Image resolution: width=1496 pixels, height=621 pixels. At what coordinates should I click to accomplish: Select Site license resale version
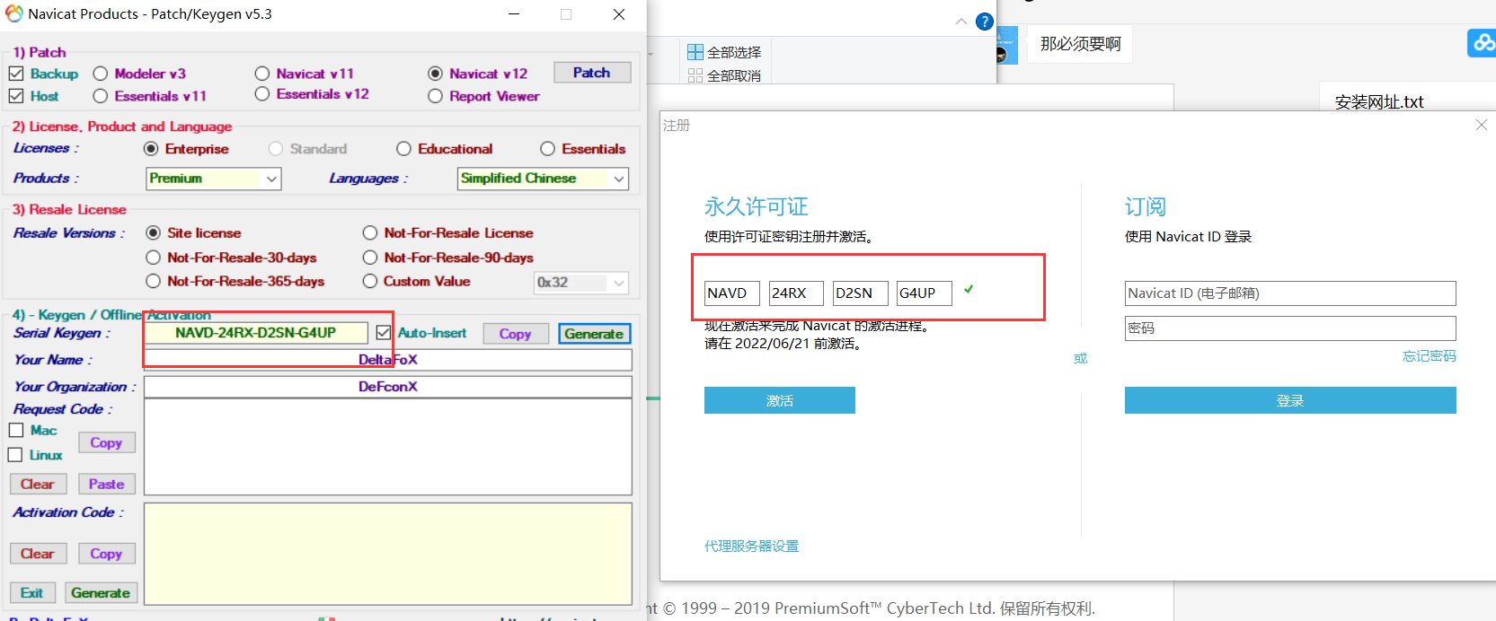point(154,233)
